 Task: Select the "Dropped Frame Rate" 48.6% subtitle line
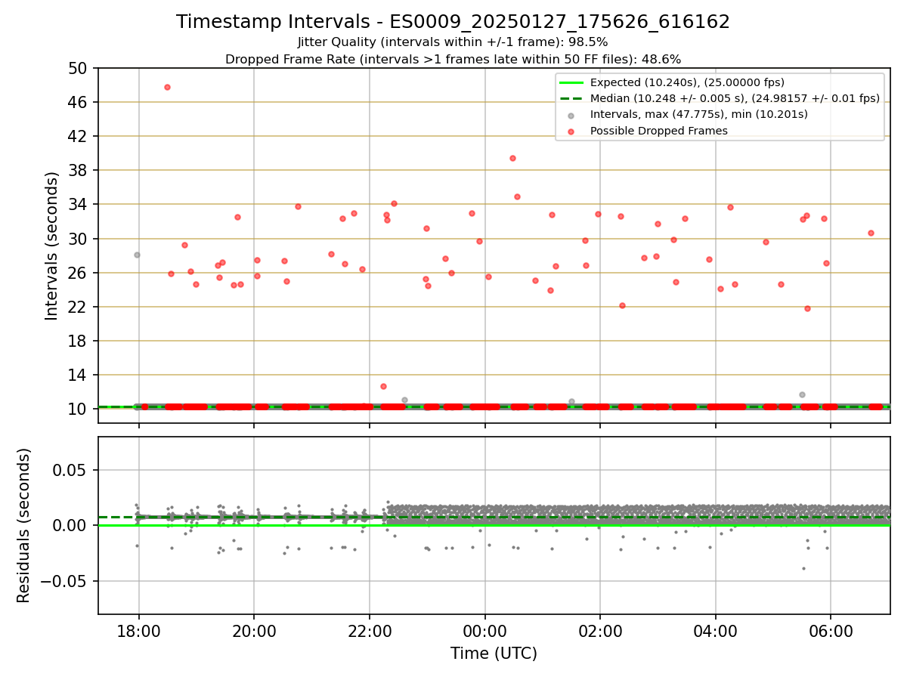[x=453, y=59]
